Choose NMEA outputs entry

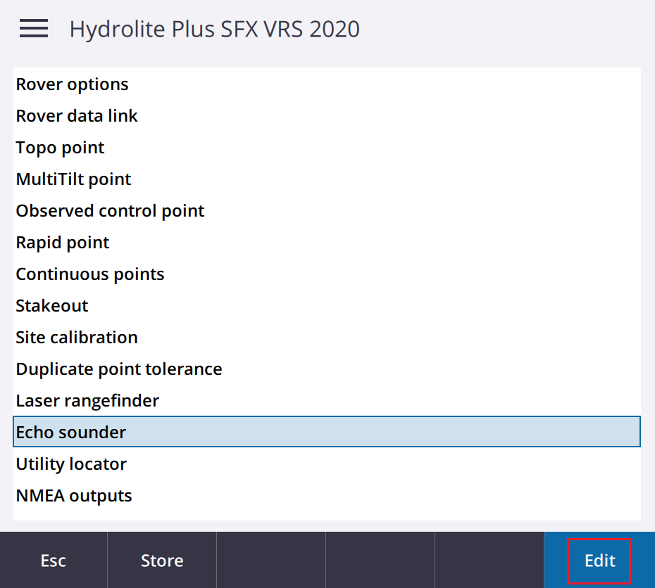(x=327, y=496)
